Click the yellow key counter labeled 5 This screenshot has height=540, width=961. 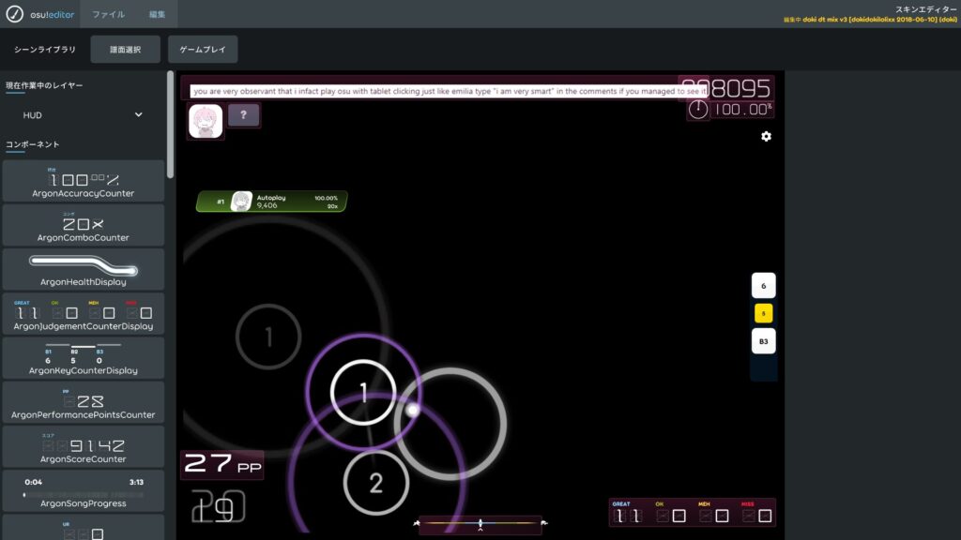764,314
